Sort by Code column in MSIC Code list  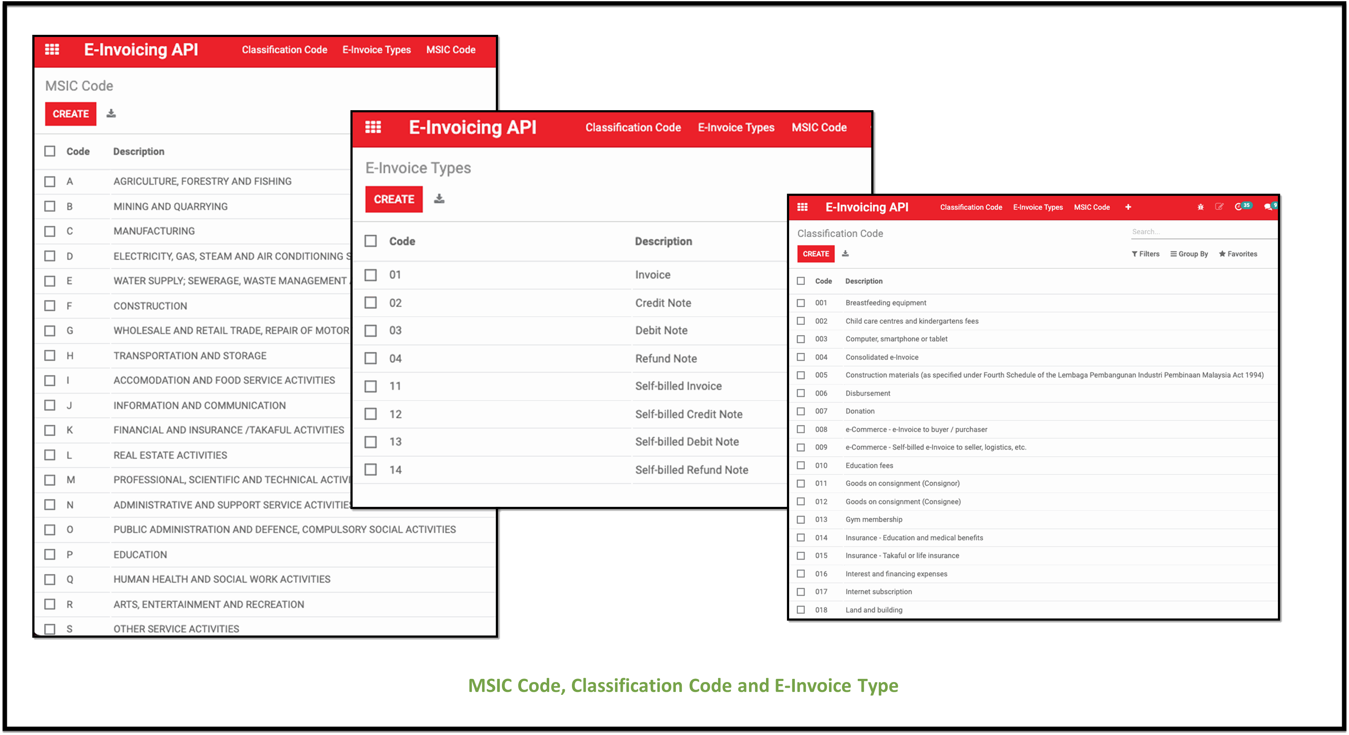point(78,151)
